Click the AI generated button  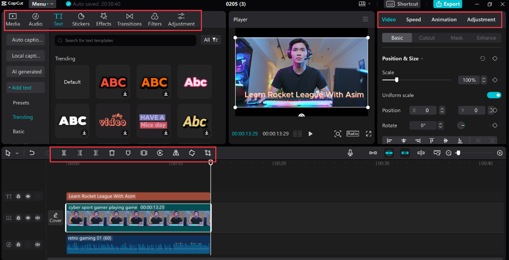(25, 71)
